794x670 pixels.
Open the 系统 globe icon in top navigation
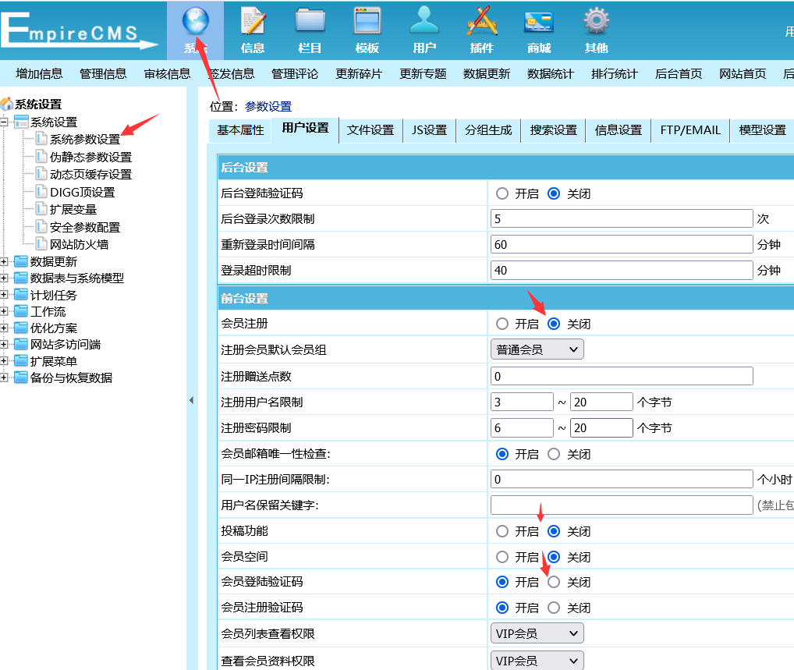(x=195, y=22)
